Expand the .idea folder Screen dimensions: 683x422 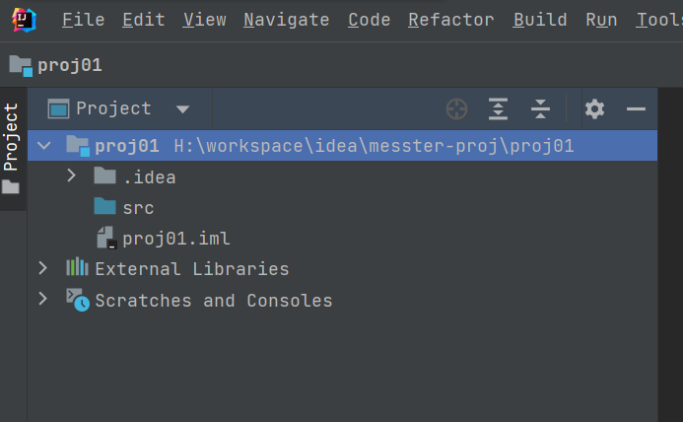[72, 176]
